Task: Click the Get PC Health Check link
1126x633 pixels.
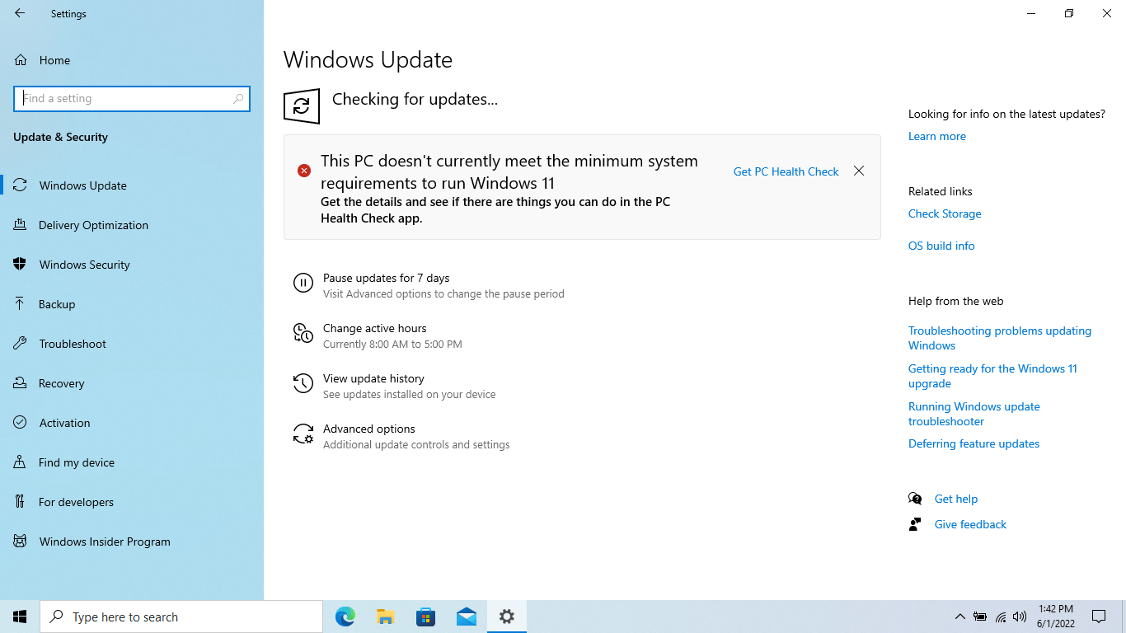Action: click(786, 171)
